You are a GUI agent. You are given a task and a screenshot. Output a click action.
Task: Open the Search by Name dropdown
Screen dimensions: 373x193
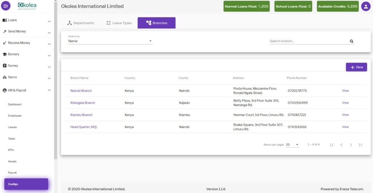tap(110, 41)
